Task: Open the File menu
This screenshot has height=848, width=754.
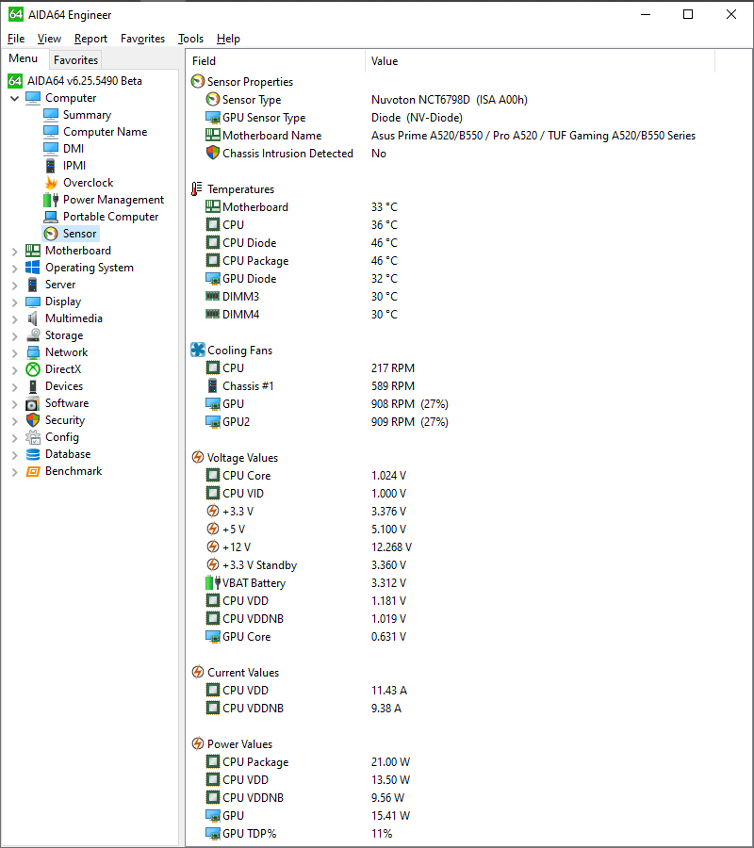Action: 16,39
